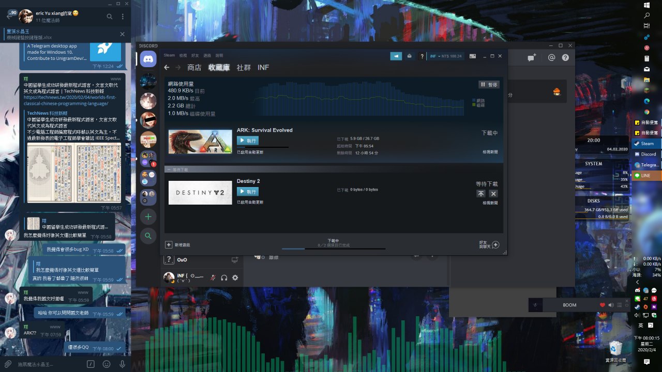Open Windows search from taskbar
This screenshot has width=662, height=372.
pyautogui.click(x=647, y=16)
